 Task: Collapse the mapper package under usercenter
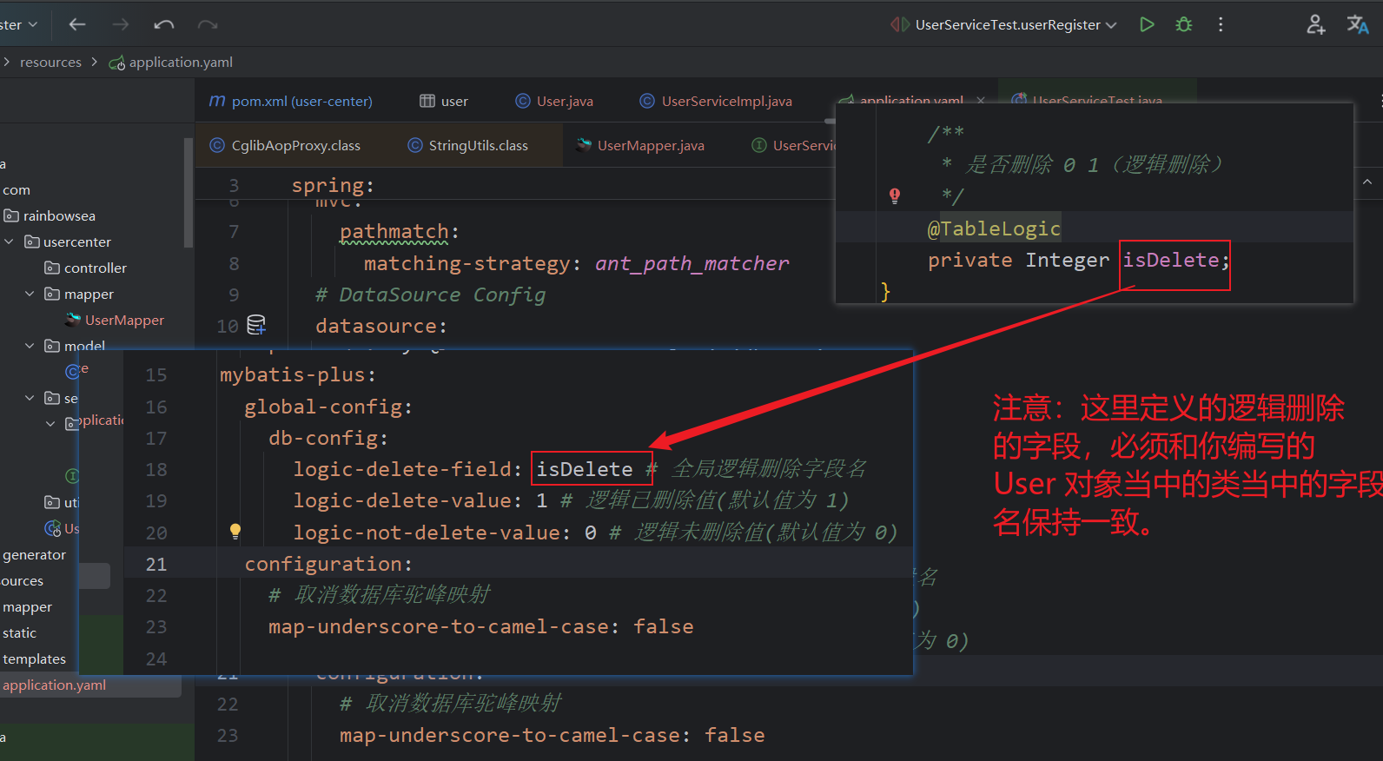[x=30, y=294]
